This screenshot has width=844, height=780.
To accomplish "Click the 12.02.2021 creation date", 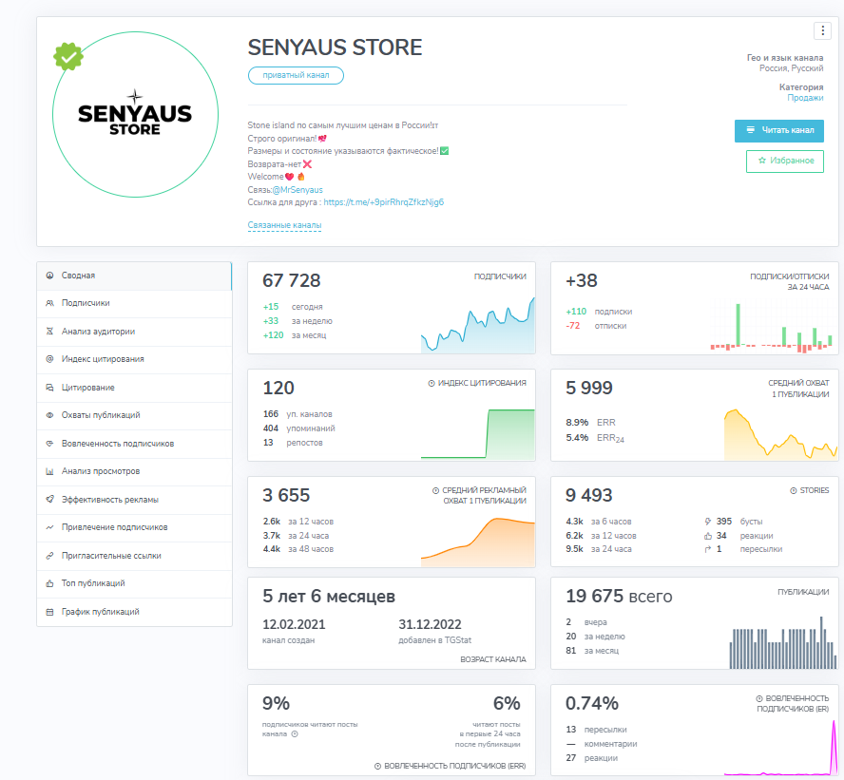I will point(294,624).
